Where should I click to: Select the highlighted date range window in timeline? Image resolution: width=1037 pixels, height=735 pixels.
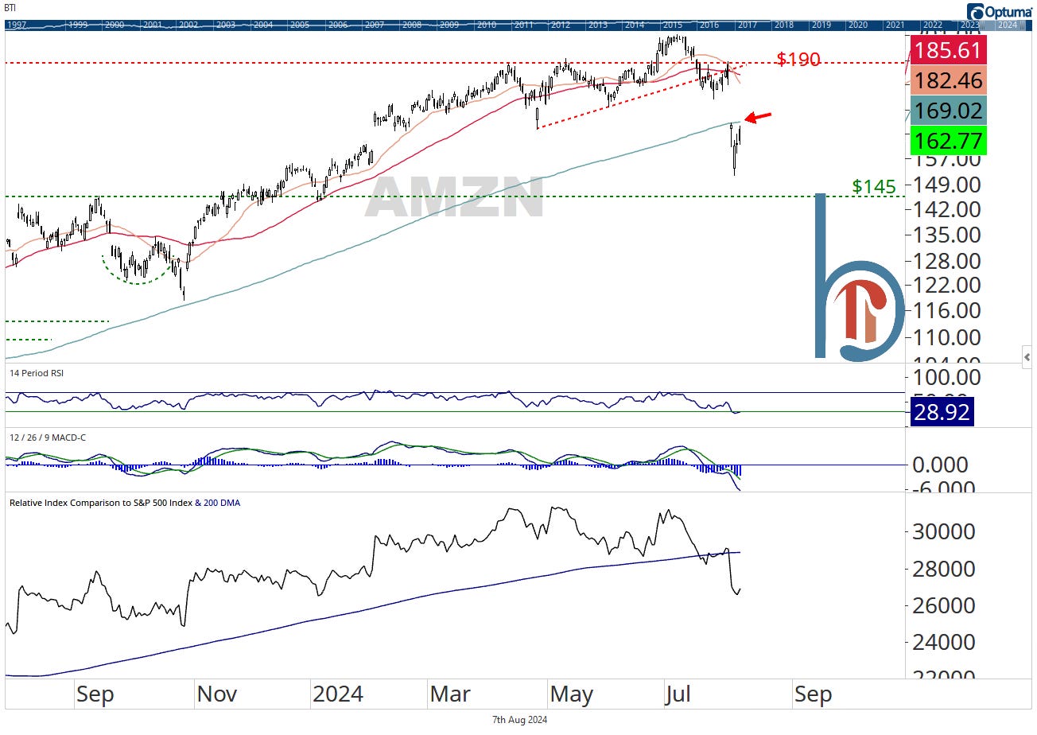click(1001, 25)
